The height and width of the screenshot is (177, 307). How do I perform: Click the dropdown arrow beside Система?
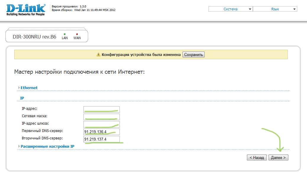pos(250,9)
